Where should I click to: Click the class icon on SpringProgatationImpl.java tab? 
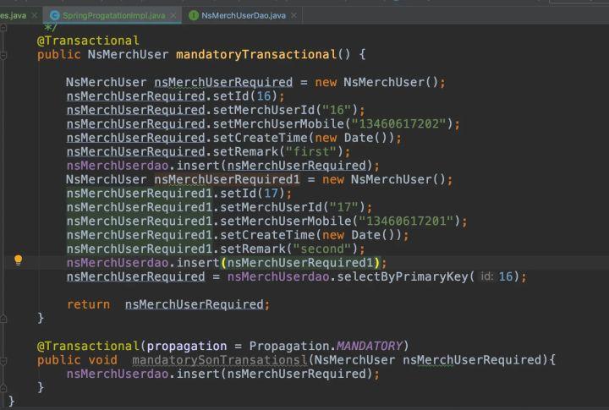55,15
